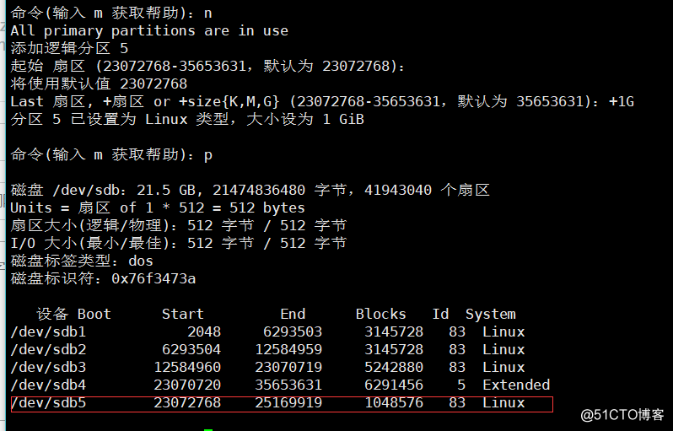The image size is (673, 431).
Task: Click the End column header
Action: coord(293,315)
